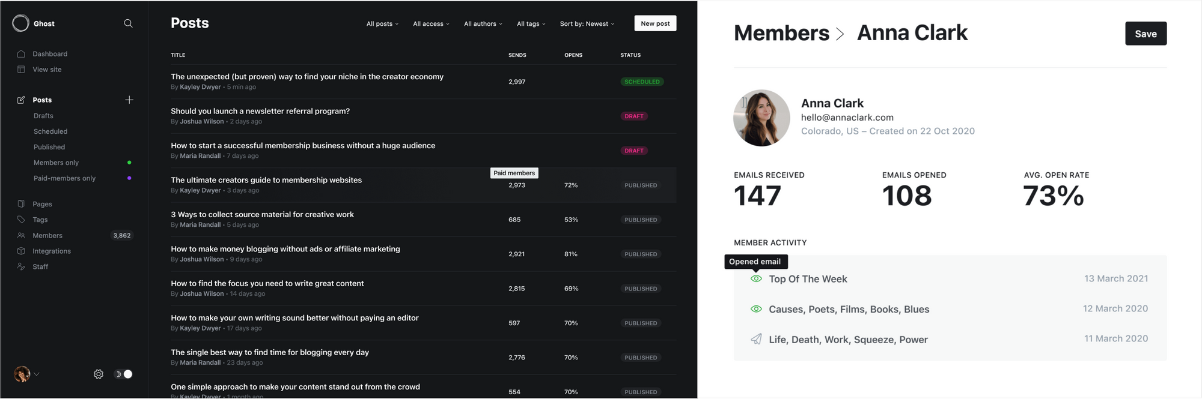The width and height of the screenshot is (1202, 399).
Task: Click the hello@annaclark.com email address
Action: [x=847, y=118]
